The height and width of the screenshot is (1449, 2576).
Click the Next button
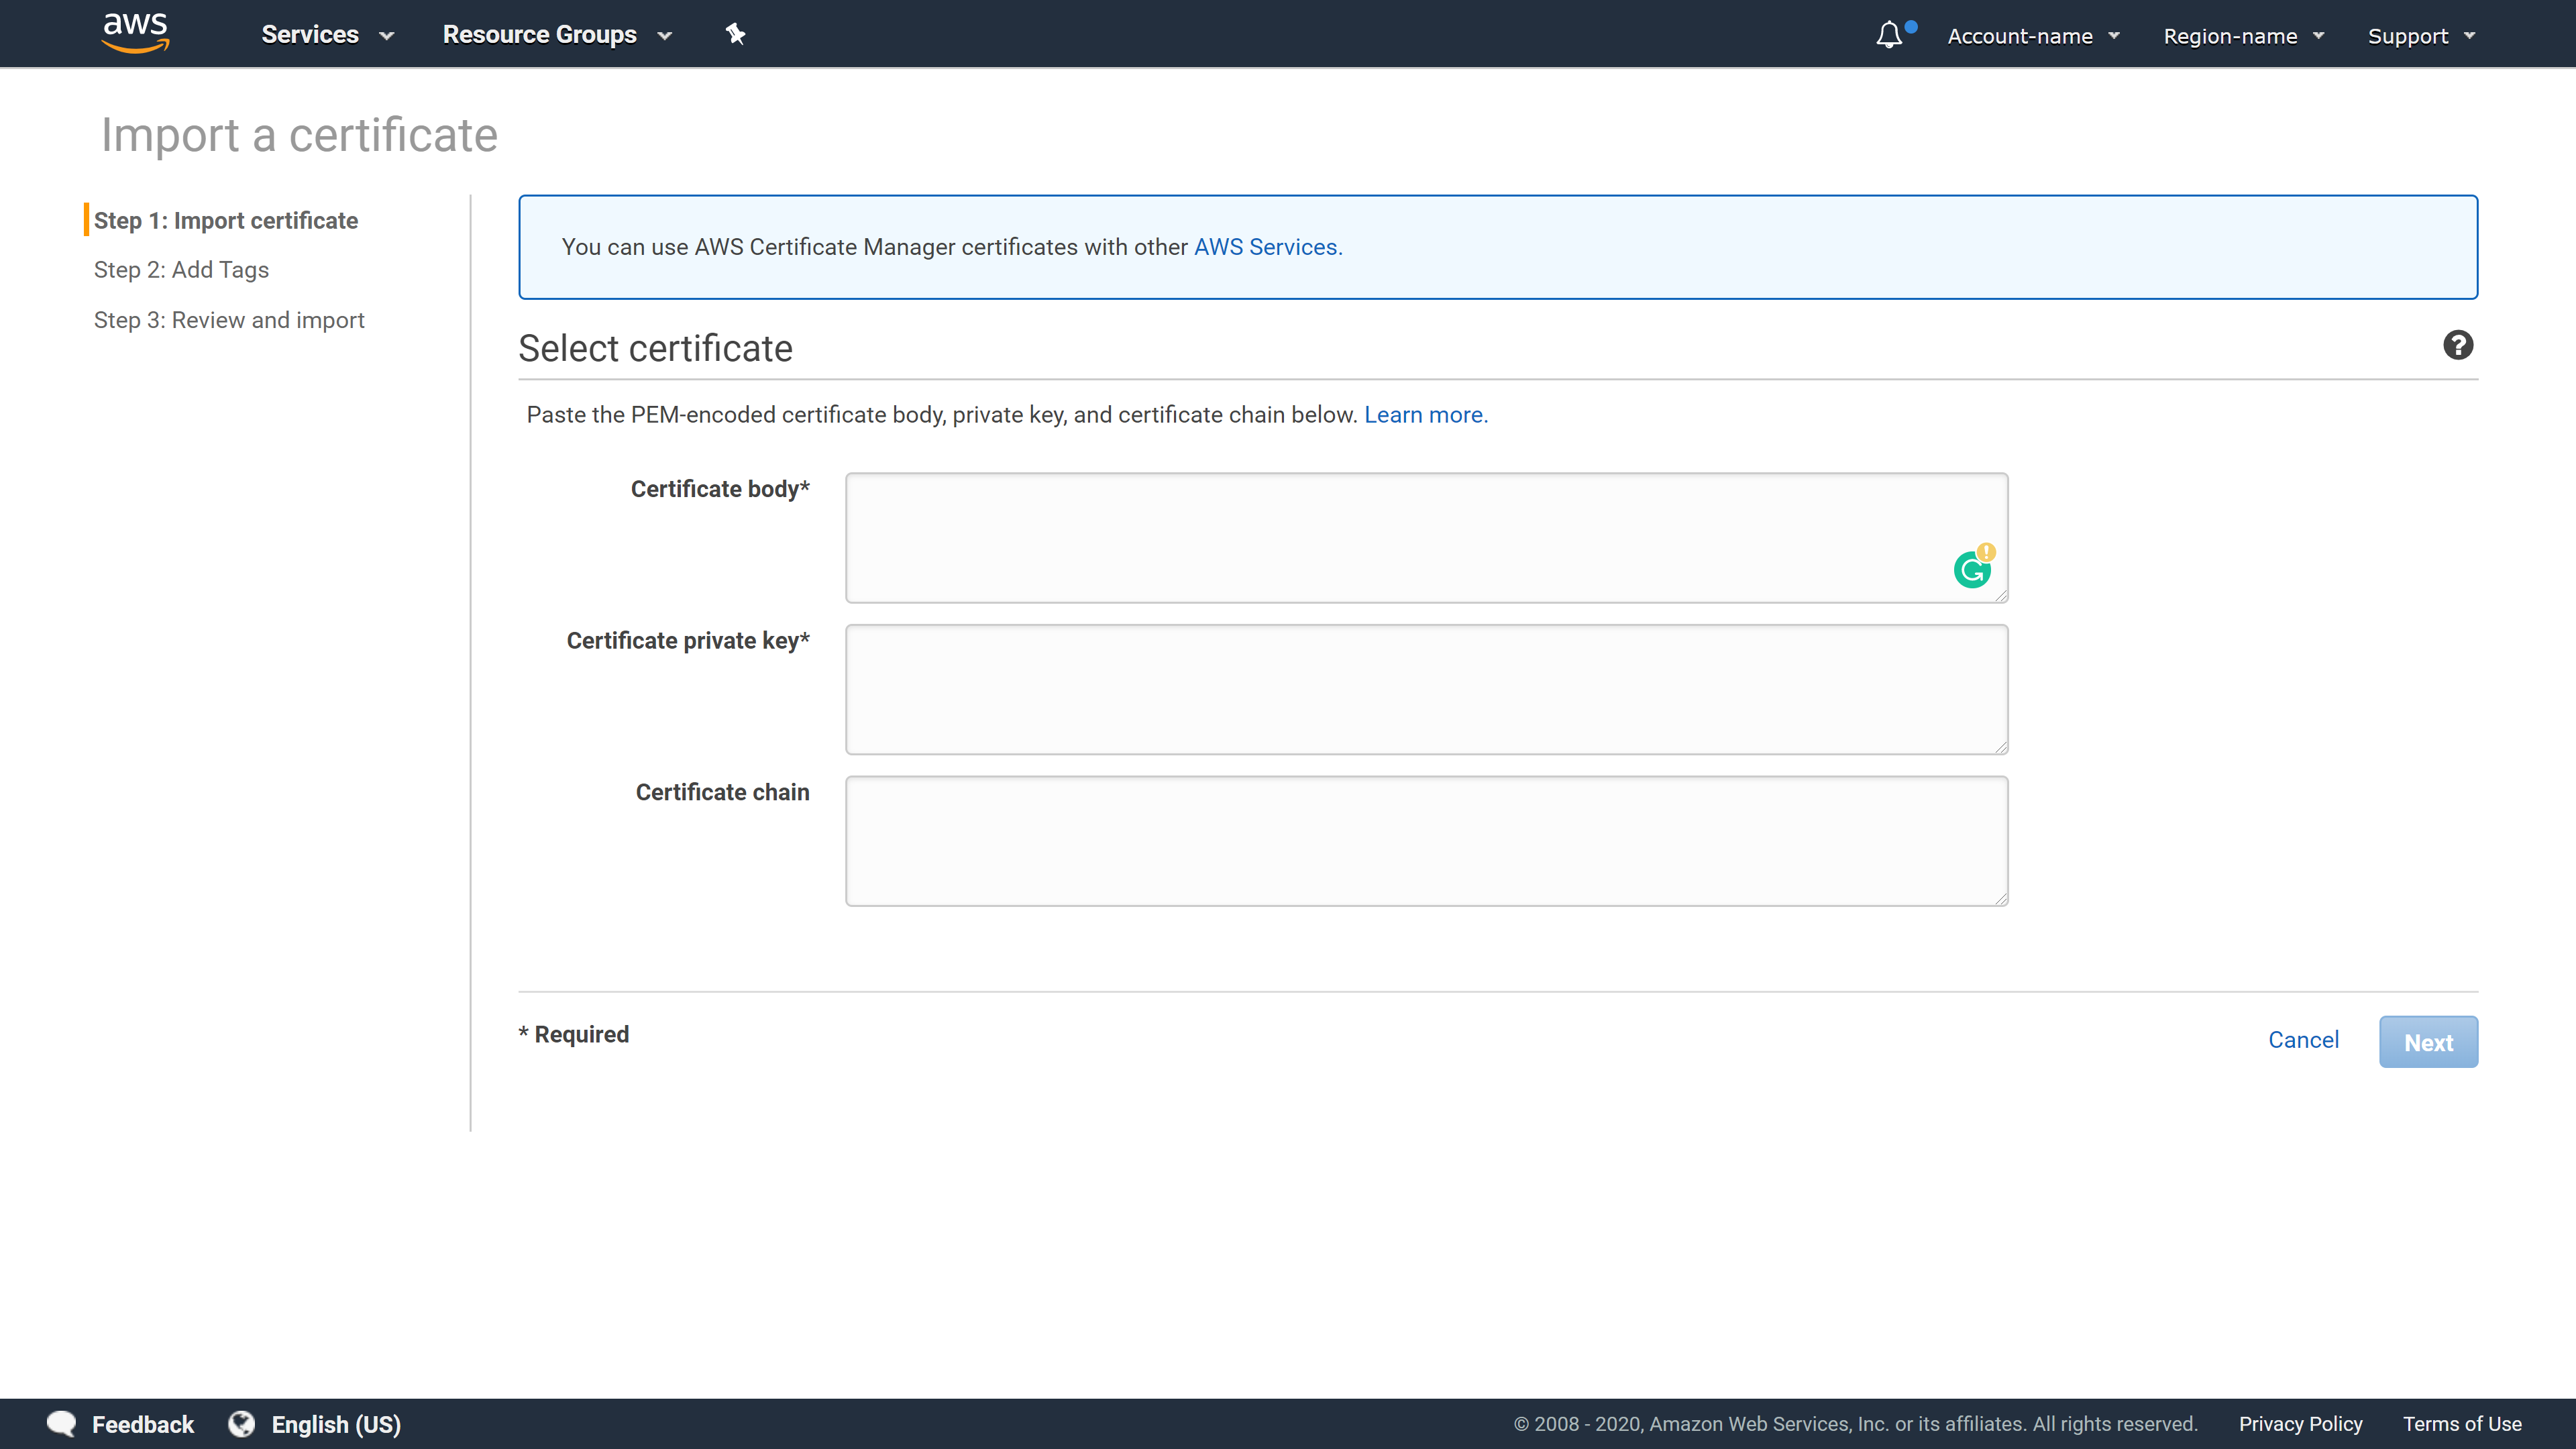coord(2428,1042)
